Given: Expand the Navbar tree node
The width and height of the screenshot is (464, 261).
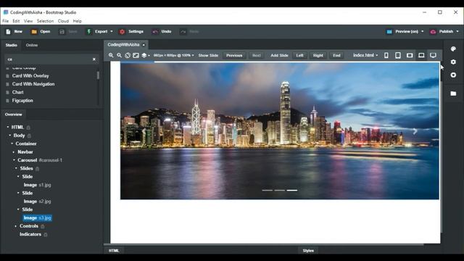Looking at the screenshot, I should click(x=14, y=152).
